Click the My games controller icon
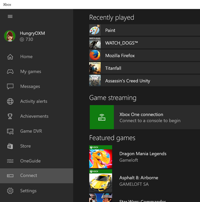200x202 pixels. pyautogui.click(x=10, y=71)
